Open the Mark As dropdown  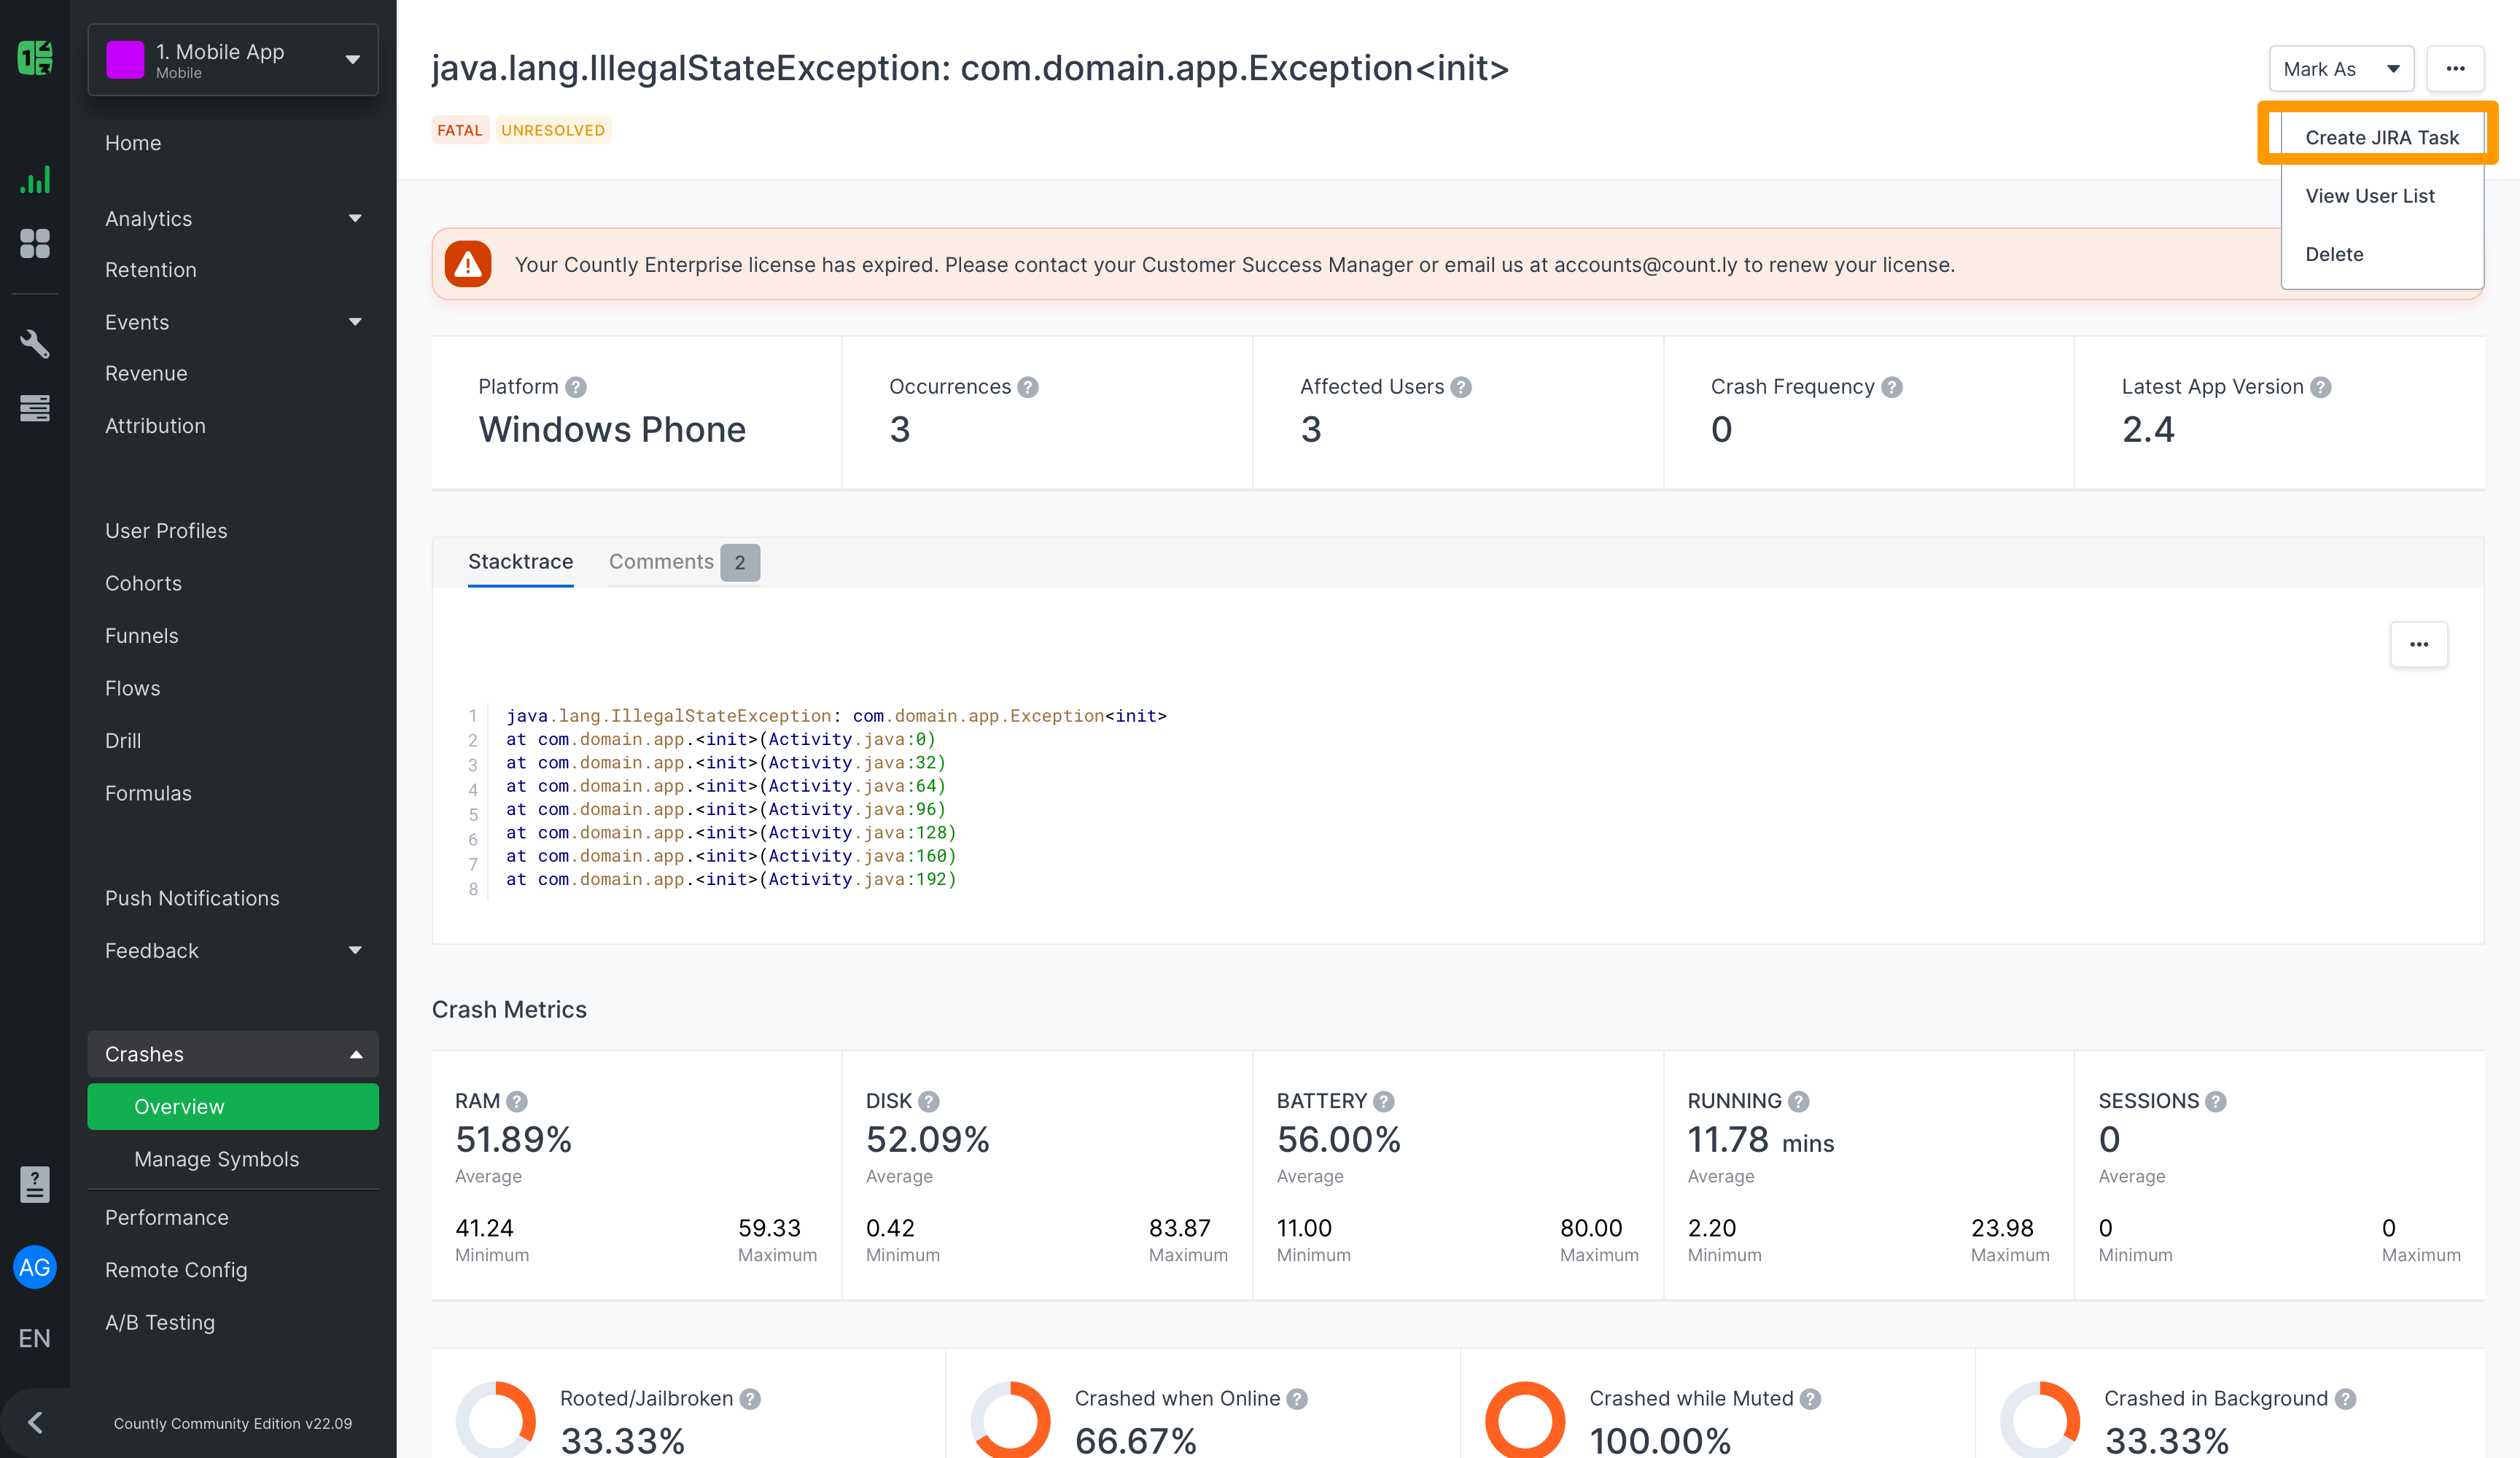pos(2341,69)
